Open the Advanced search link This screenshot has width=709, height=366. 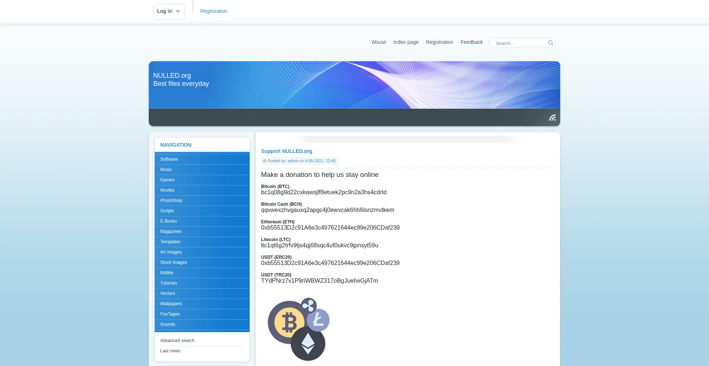click(x=177, y=341)
